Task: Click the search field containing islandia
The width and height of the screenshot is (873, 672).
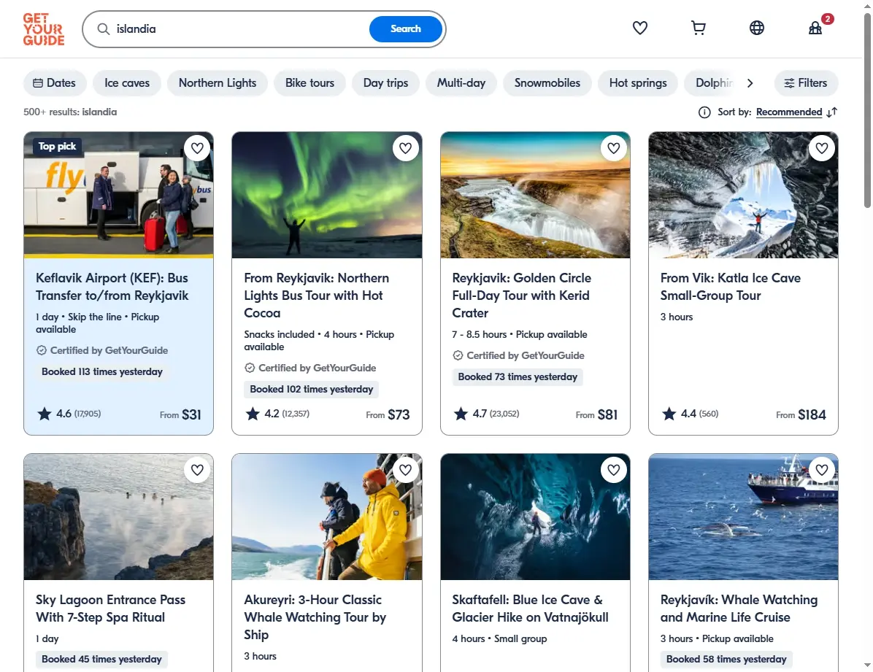Action: click(239, 29)
